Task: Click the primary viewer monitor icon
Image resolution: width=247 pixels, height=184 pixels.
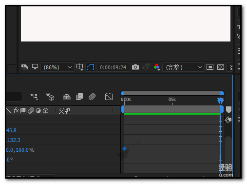Action: (x=35, y=67)
